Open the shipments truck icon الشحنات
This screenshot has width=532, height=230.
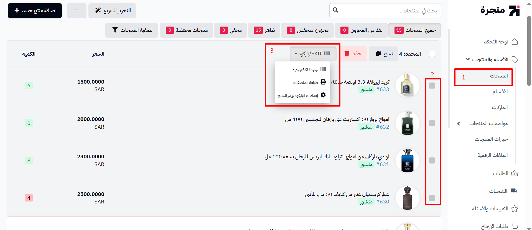click(x=514, y=191)
